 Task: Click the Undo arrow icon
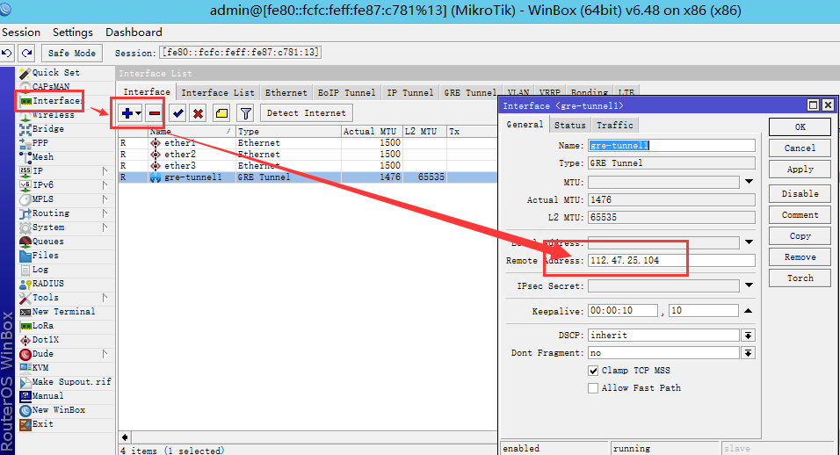coord(7,53)
